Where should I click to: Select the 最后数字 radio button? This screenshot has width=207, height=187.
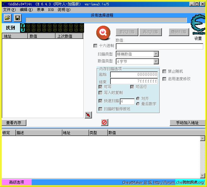coord(138,104)
